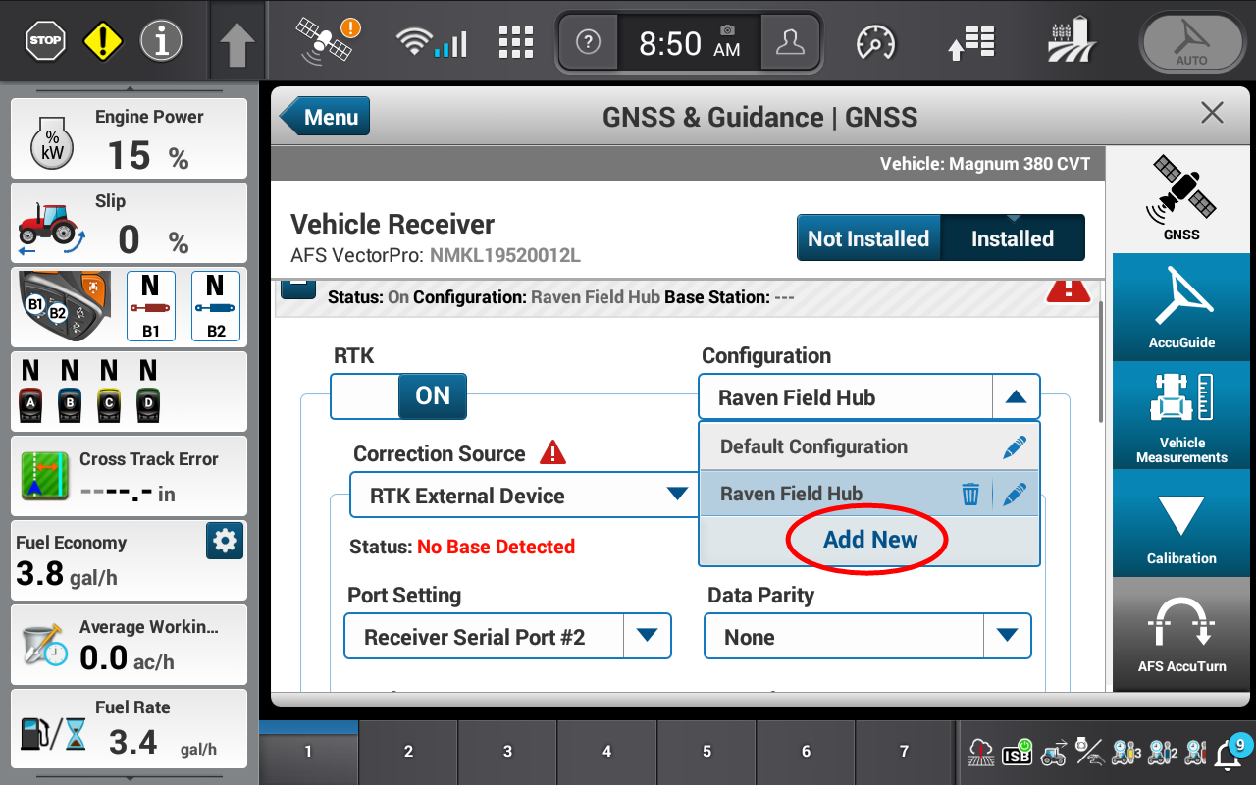Set receiver to Not Installed

(x=868, y=238)
